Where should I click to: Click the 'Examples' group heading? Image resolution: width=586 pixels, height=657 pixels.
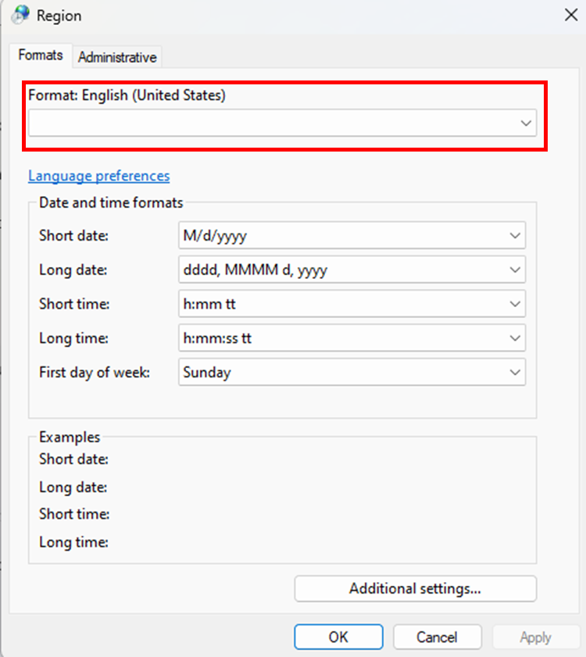point(70,437)
